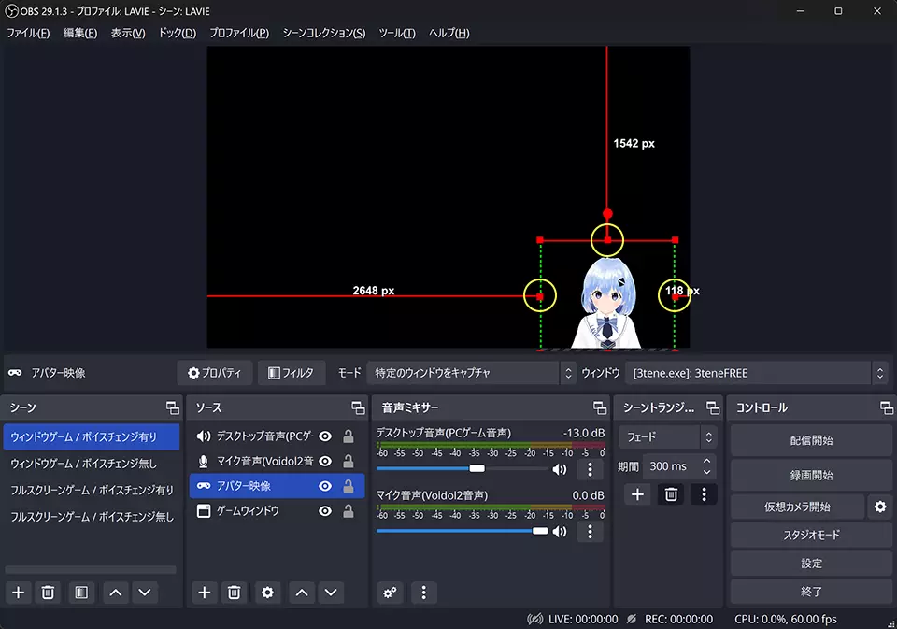Open the フェード transition dropdown
897x629 pixels.
click(667, 436)
